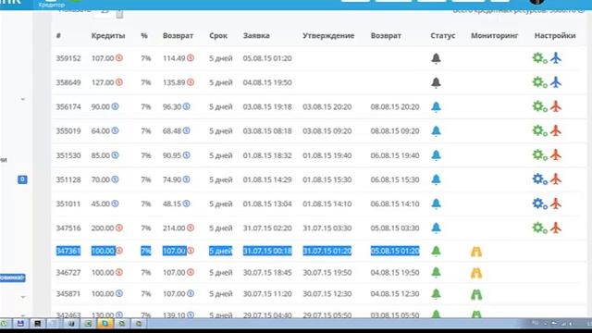Screen dimensions: 592x333
Task: Click red airplane icon for loan 351011
Action: tap(556, 203)
